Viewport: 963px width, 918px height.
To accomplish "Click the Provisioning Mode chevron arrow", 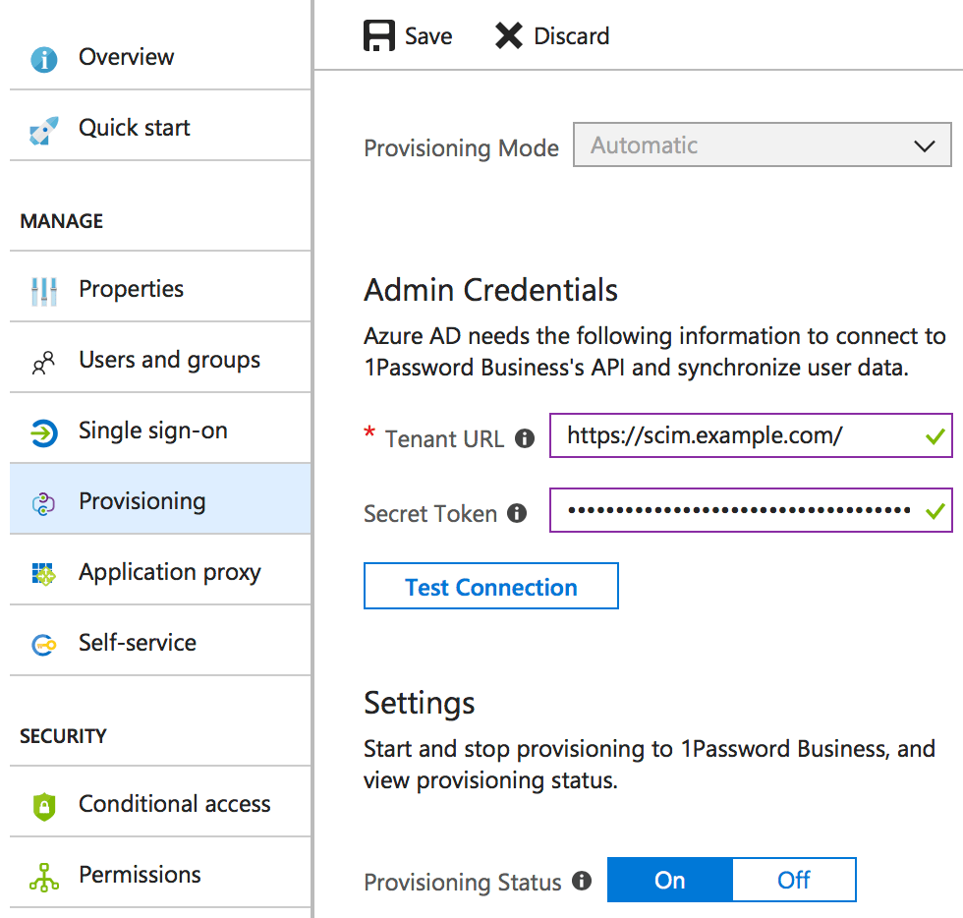I will point(925,146).
